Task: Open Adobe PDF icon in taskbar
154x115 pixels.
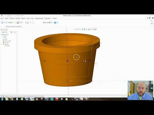Action: click(x=81, y=99)
